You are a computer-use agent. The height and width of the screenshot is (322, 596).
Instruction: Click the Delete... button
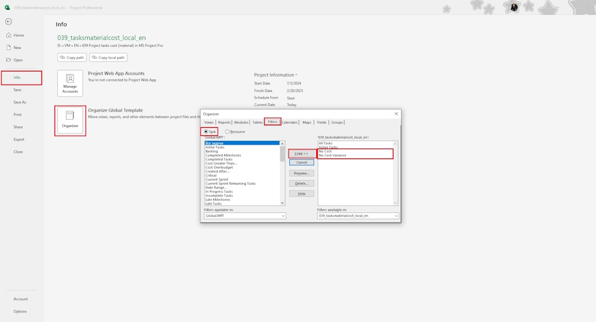point(301,184)
